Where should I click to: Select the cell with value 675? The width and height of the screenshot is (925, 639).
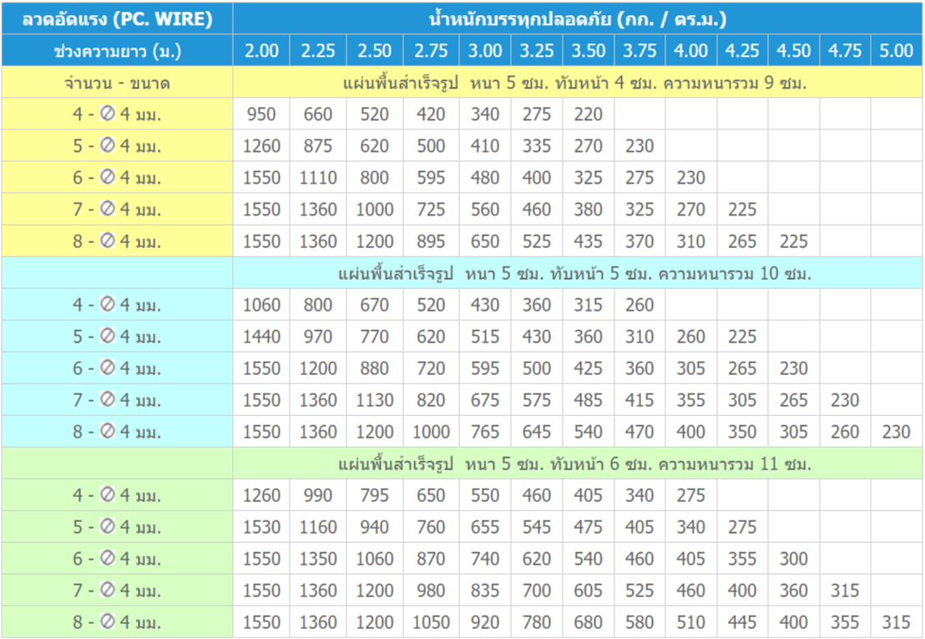click(x=485, y=400)
